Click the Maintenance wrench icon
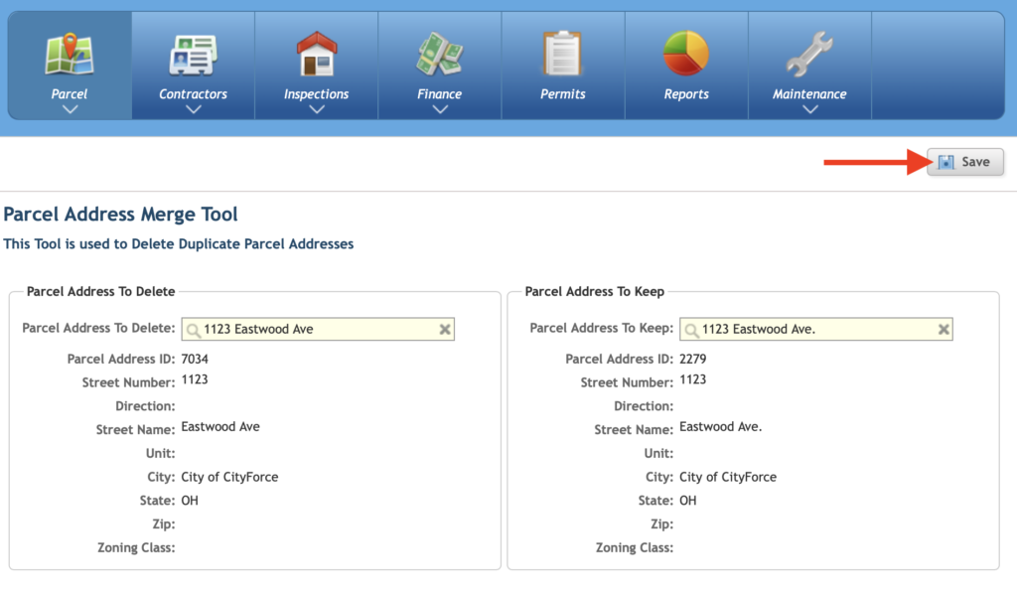1017x595 pixels. 809,54
